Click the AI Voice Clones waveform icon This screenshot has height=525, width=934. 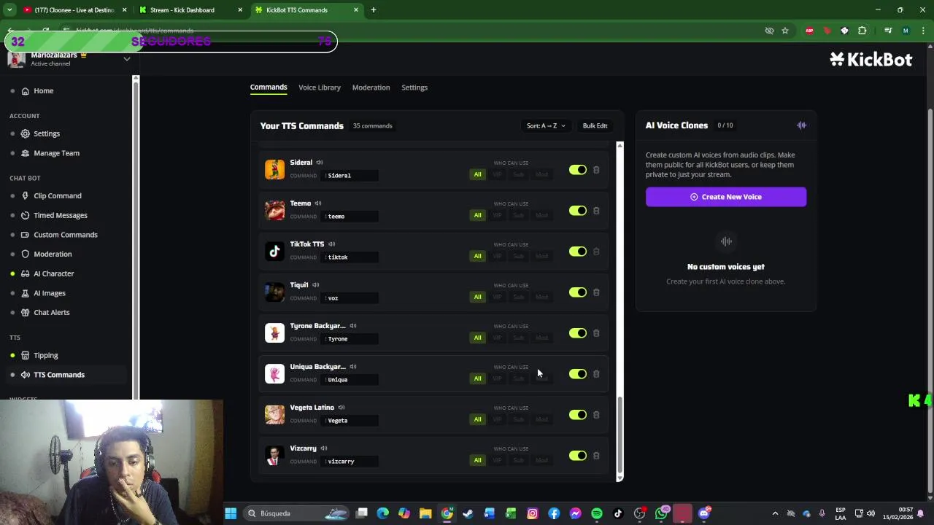pos(801,125)
